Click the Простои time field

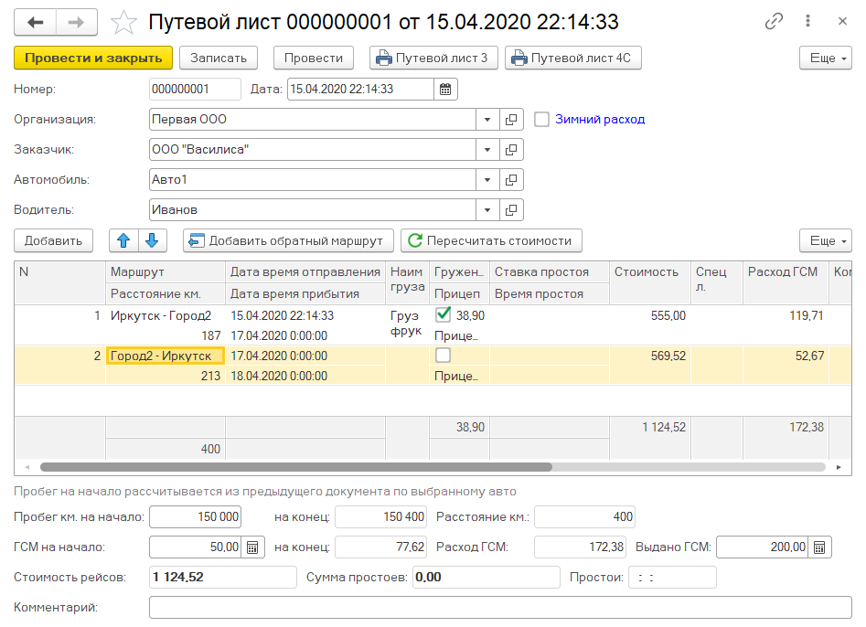point(672,578)
